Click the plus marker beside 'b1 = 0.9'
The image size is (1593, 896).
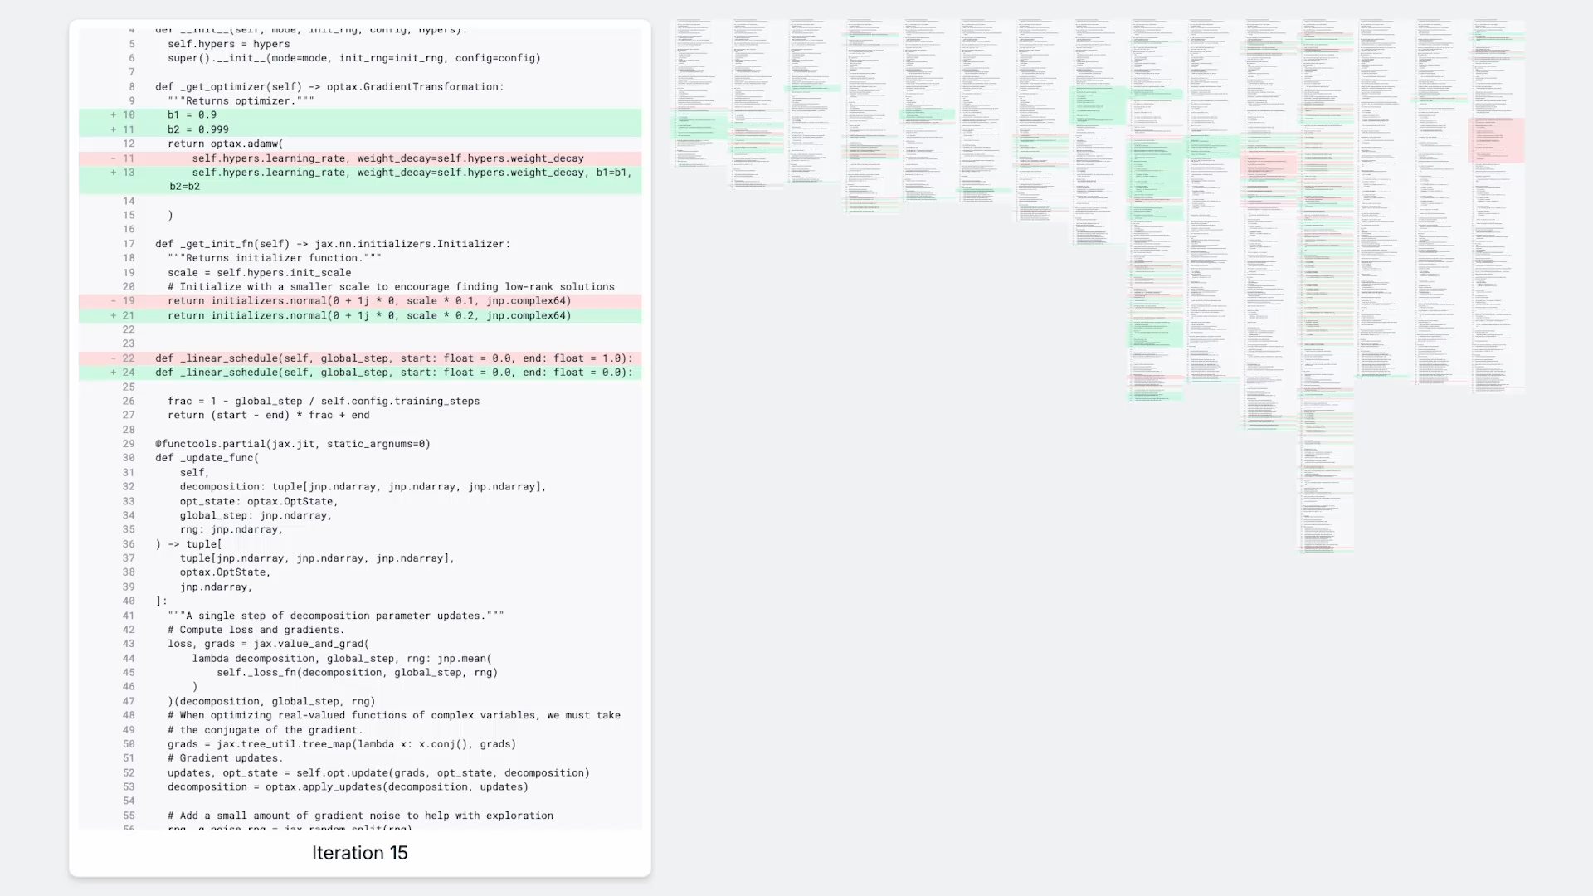click(x=114, y=115)
